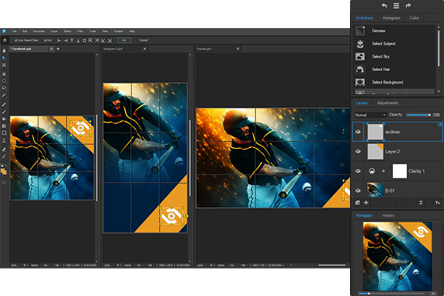
Task: Click the Fx layer effects icon
Action: pos(437,201)
